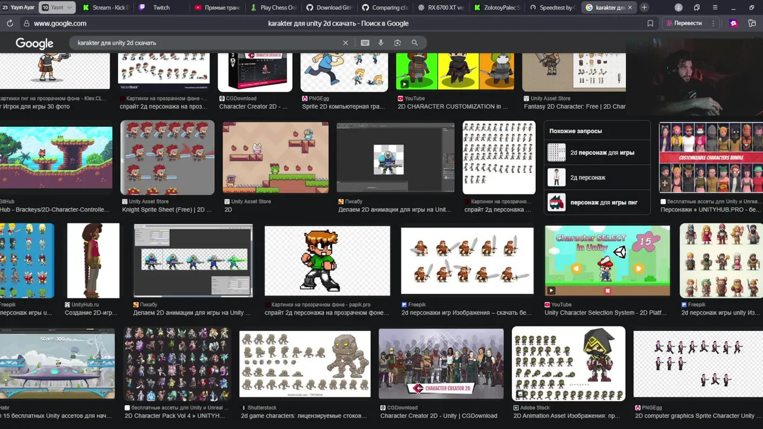Search by image with the Lens icon
The image size is (763, 429).
pos(398,43)
